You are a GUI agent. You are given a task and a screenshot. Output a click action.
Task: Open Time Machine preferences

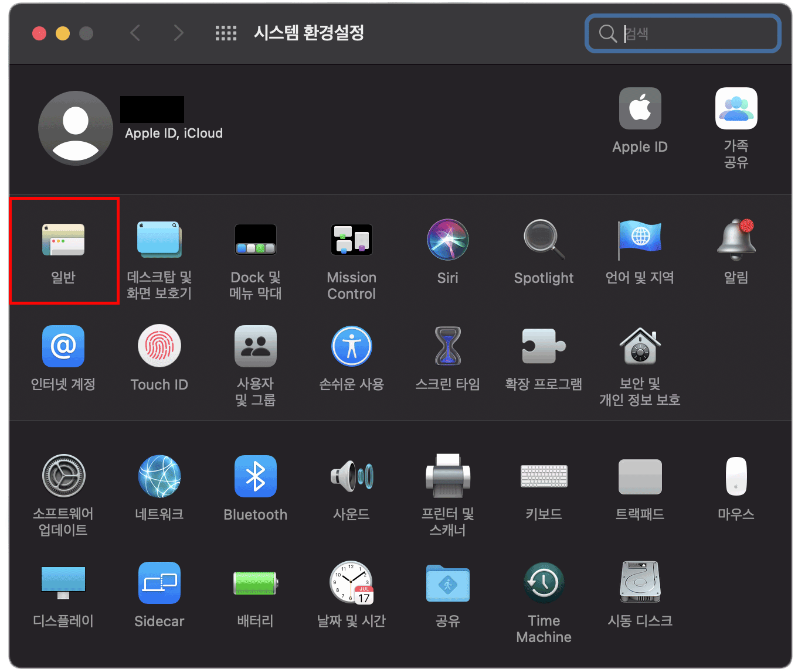click(x=544, y=582)
